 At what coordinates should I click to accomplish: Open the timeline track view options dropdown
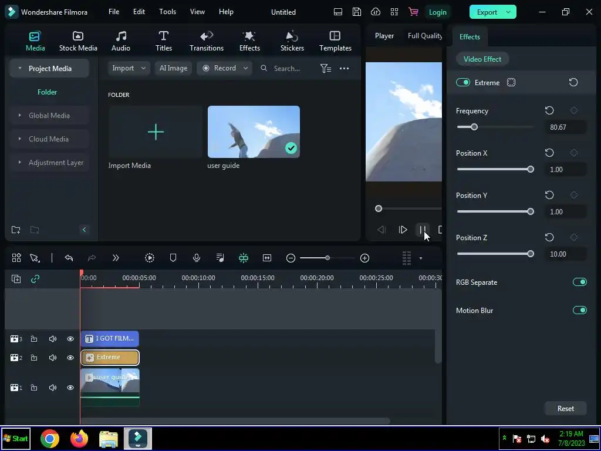pos(420,258)
